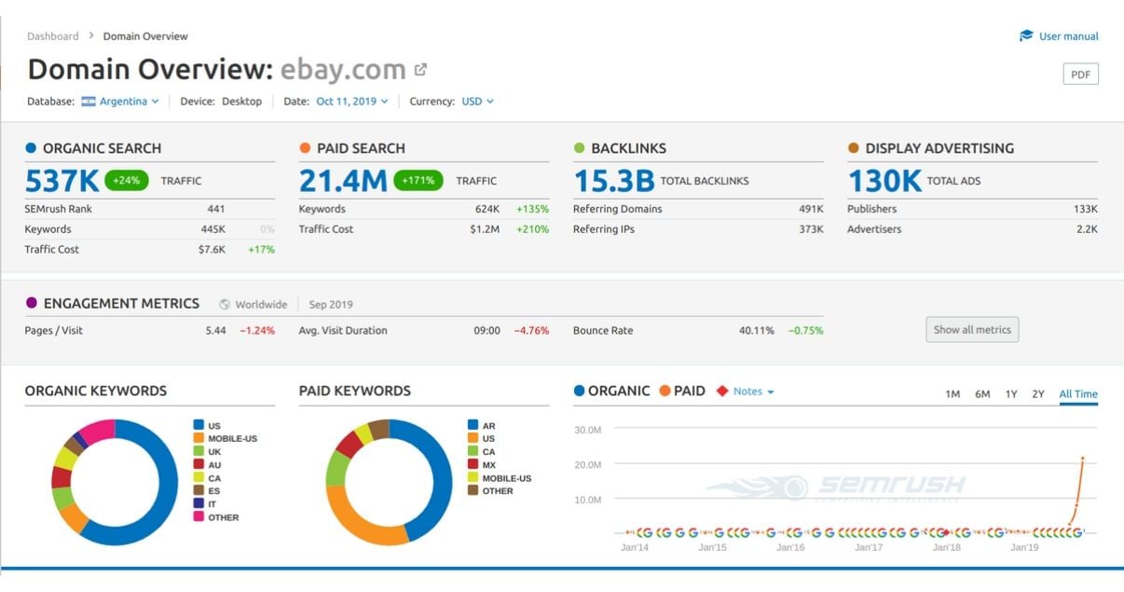
Task: Toggle the PAID series in the chart legend
Action: click(682, 392)
